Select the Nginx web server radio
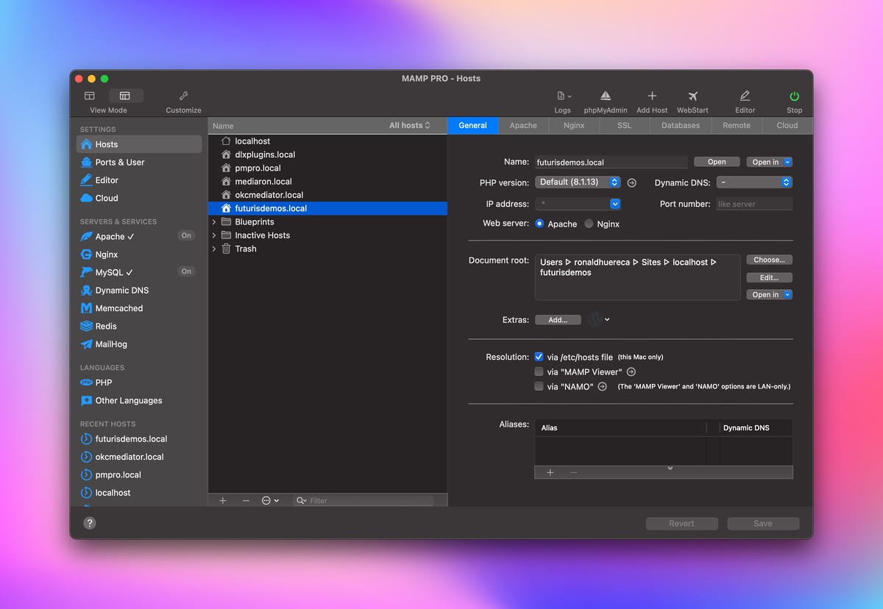 point(589,224)
